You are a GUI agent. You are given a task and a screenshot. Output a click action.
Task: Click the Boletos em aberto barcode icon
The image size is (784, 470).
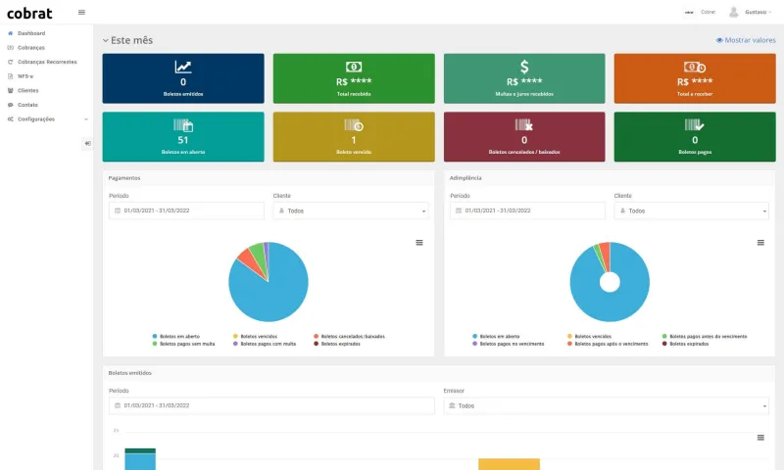[x=183, y=125]
